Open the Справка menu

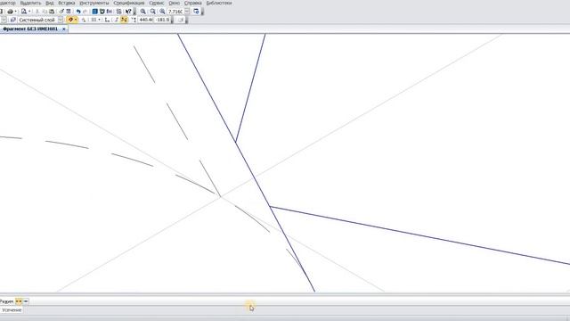click(192, 3)
